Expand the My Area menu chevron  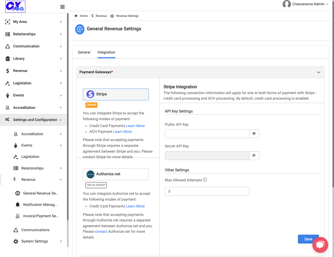click(x=61, y=22)
